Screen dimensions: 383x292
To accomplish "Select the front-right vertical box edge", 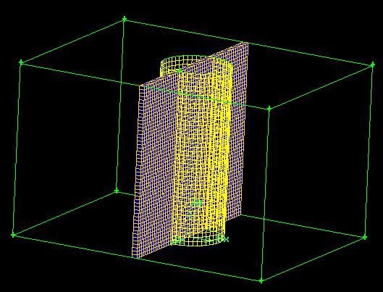I will [x=265, y=194].
